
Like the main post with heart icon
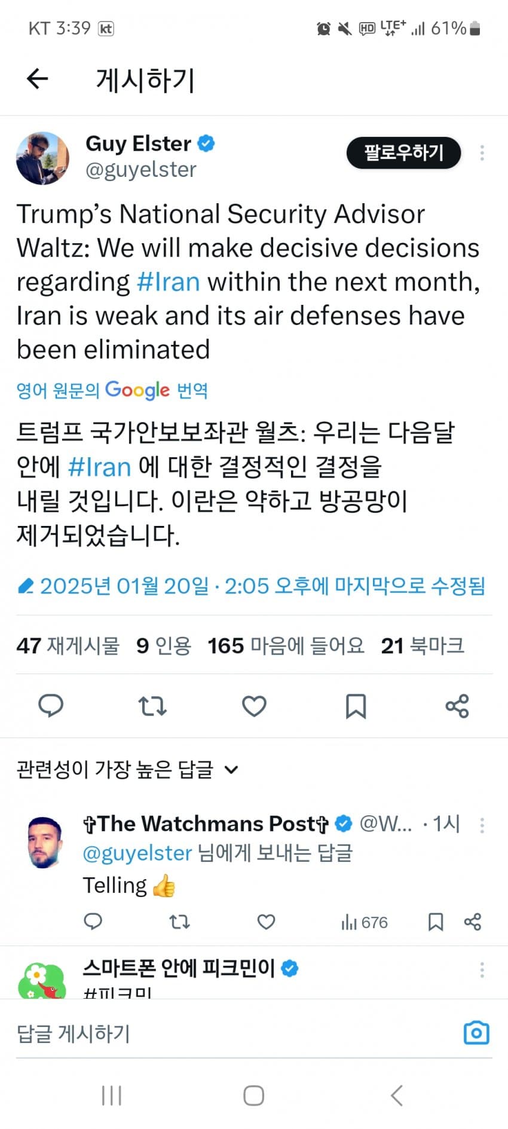[x=254, y=706]
